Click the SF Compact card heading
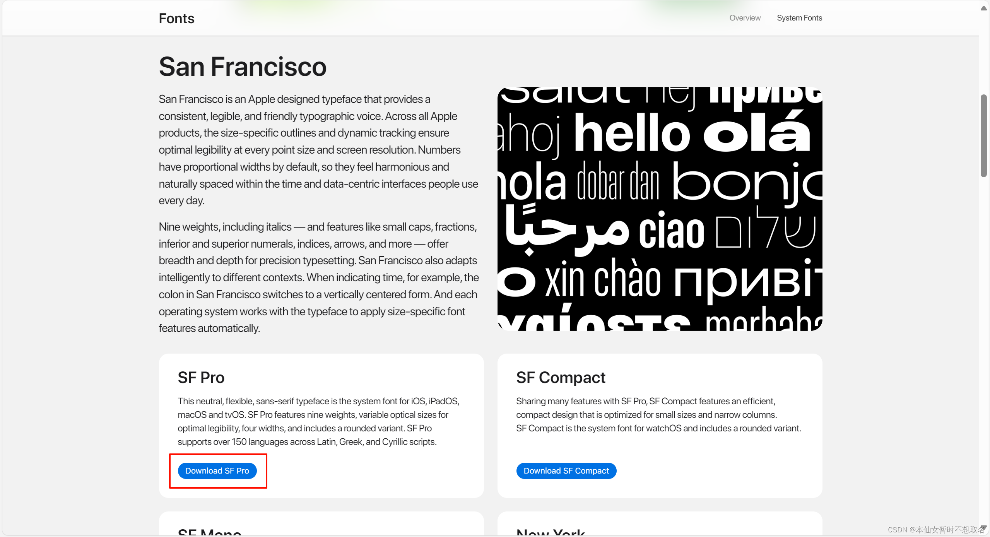 coord(560,377)
